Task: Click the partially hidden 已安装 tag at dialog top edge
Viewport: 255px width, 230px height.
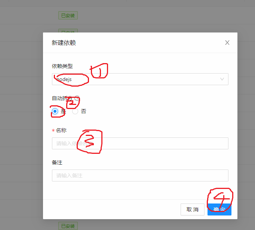Action: click(x=68, y=31)
